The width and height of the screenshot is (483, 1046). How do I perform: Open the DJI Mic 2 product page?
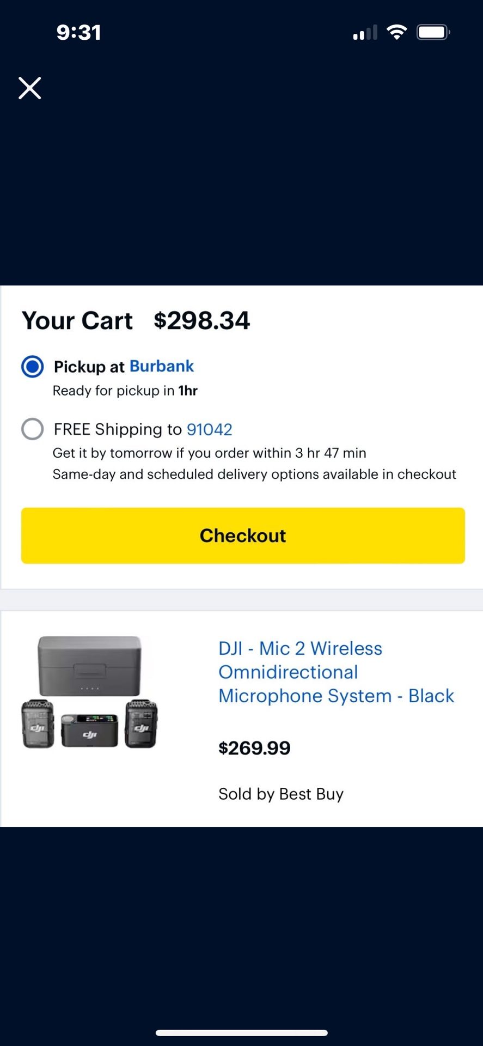336,672
